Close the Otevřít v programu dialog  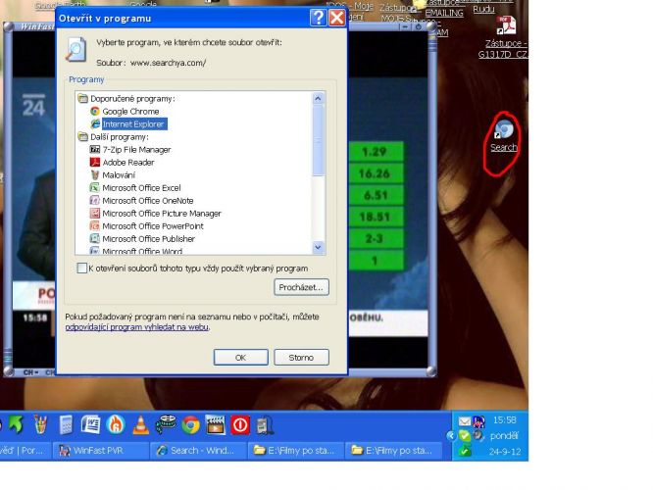tap(336, 18)
